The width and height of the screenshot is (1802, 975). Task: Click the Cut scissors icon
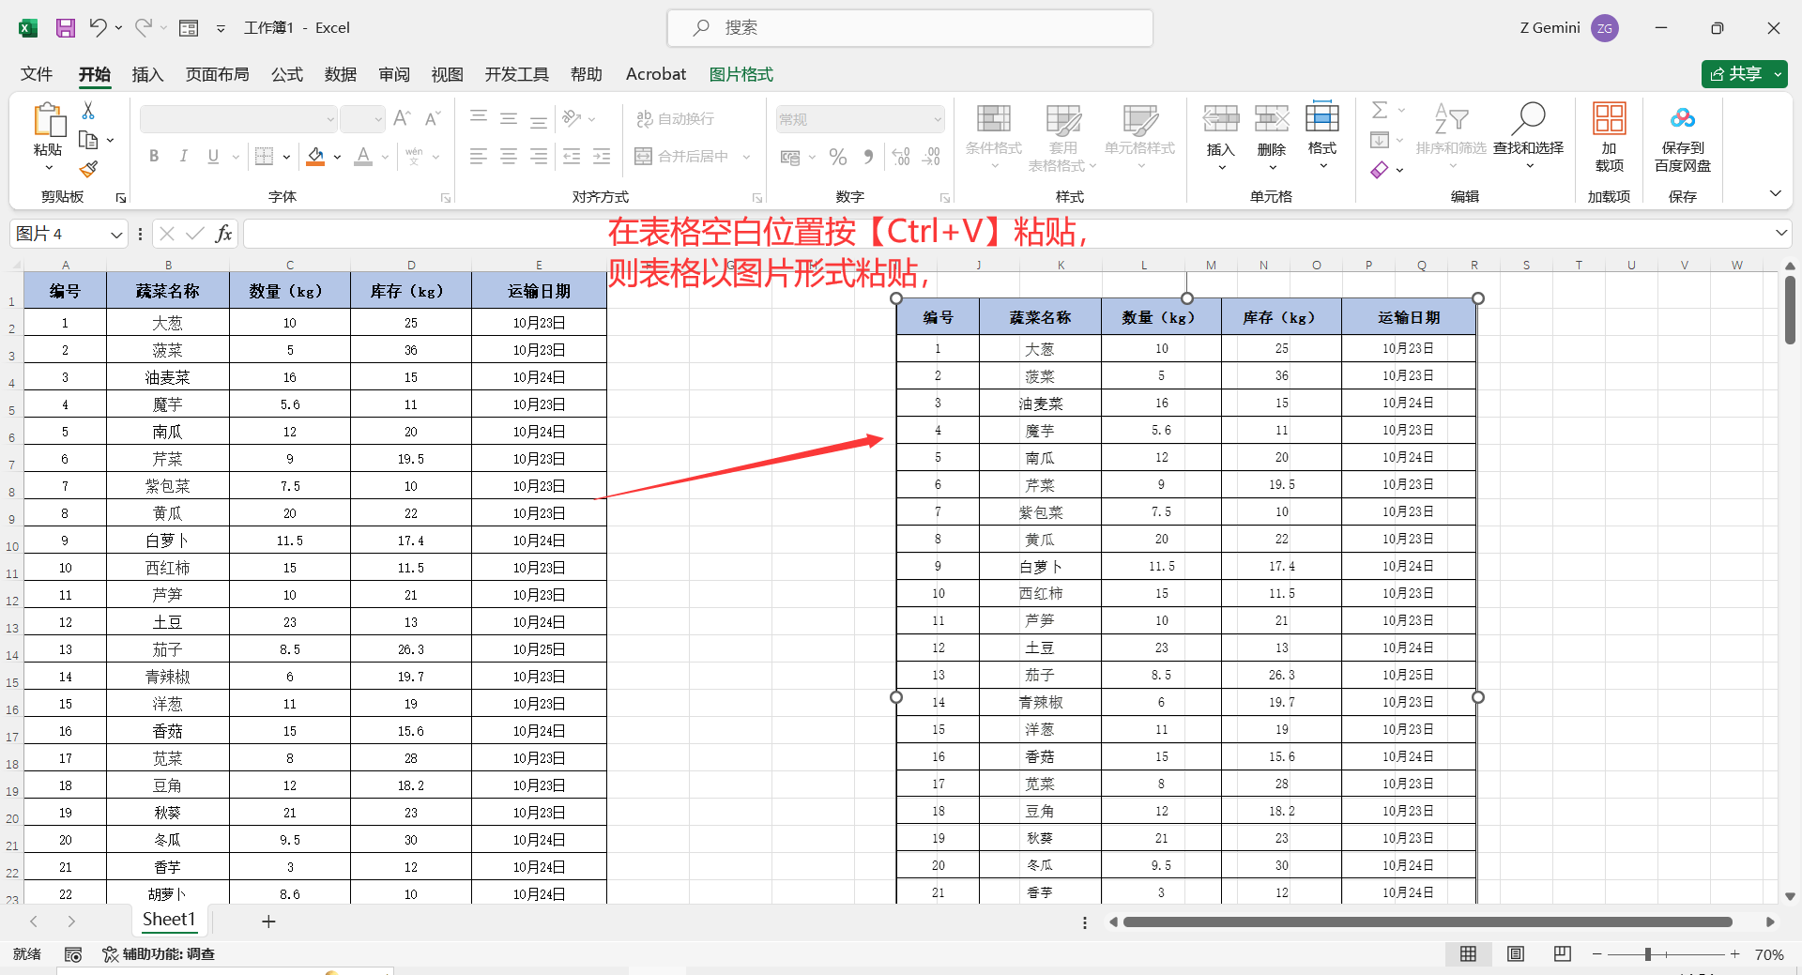[x=88, y=111]
